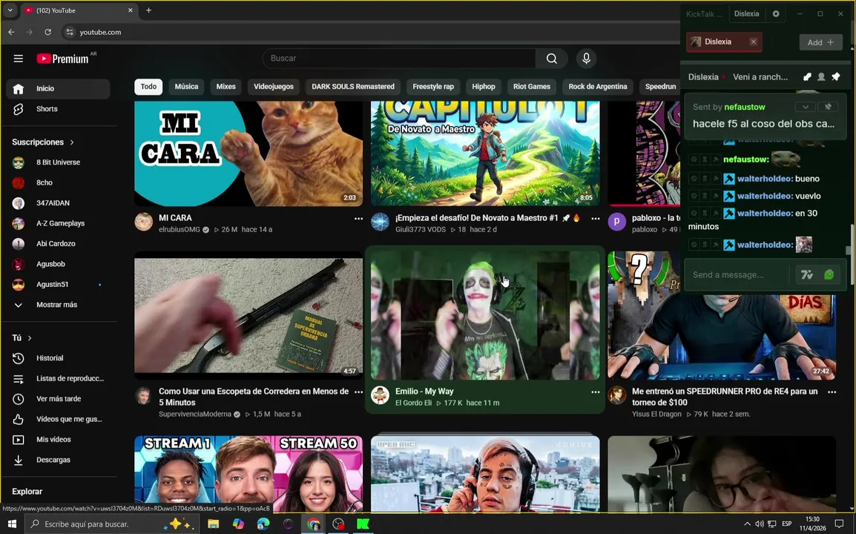Image resolution: width=856 pixels, height=534 pixels.
Task: Open the 7TV emote button in KickTalk
Action: click(807, 274)
